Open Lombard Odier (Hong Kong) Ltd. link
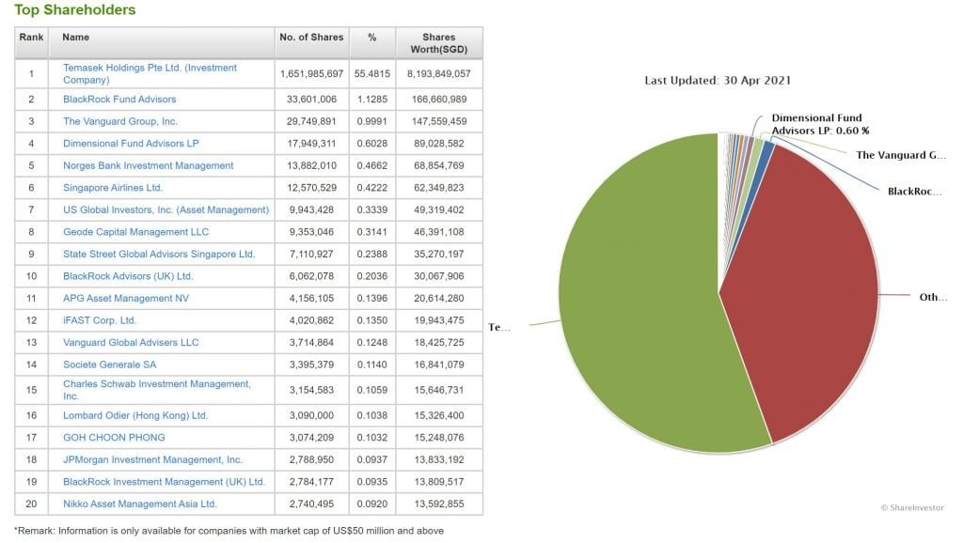The width and height of the screenshot is (963, 543). [135, 415]
